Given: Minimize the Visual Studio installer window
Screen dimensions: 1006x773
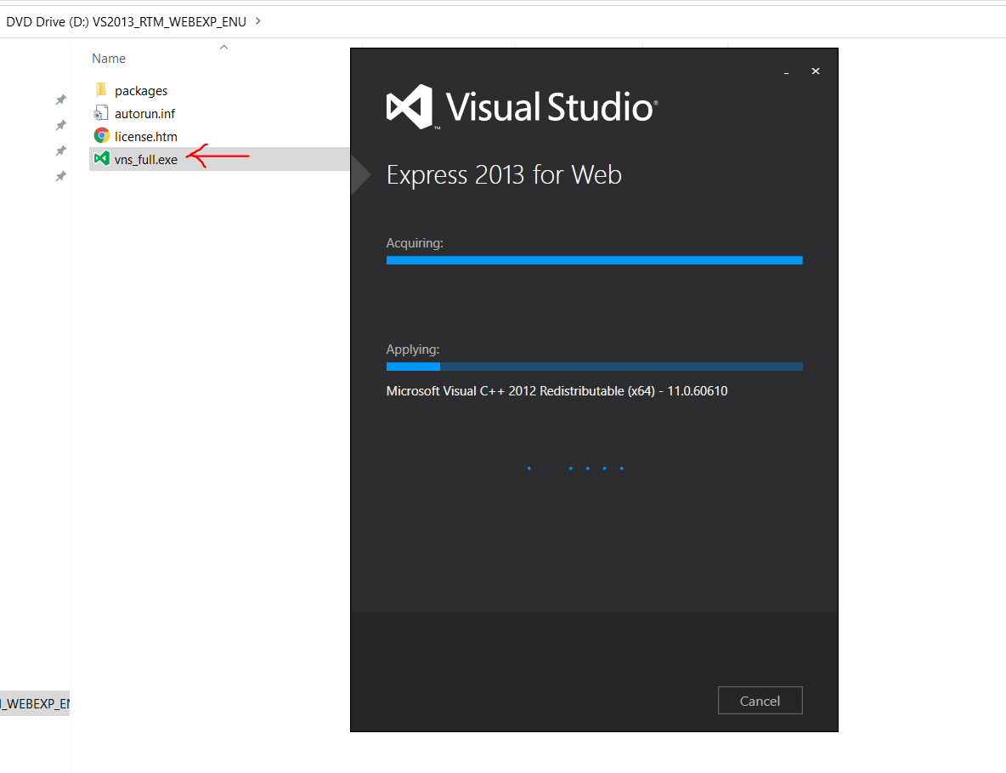Looking at the screenshot, I should [x=786, y=71].
